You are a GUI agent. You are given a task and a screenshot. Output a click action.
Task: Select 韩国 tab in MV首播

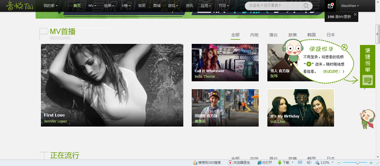(x=312, y=35)
